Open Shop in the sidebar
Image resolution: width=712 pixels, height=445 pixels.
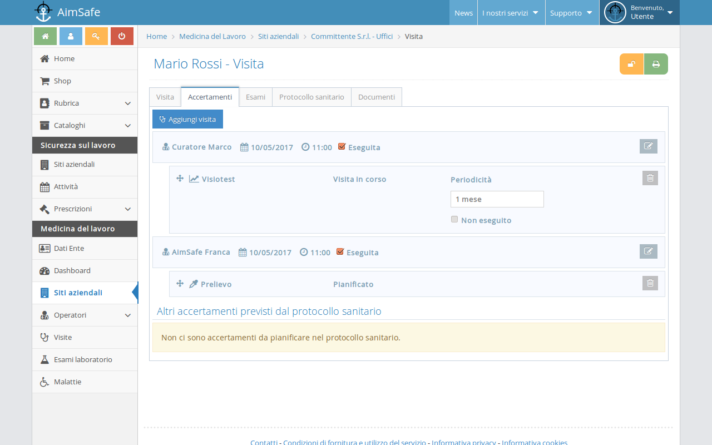click(85, 81)
